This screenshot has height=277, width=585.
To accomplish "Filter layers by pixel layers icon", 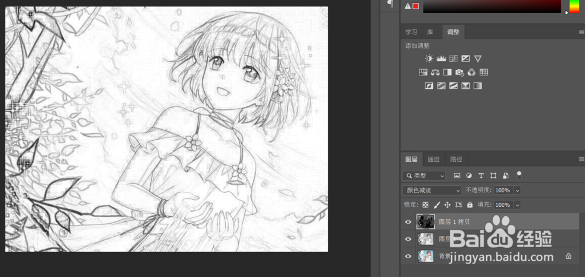I will tap(457, 175).
